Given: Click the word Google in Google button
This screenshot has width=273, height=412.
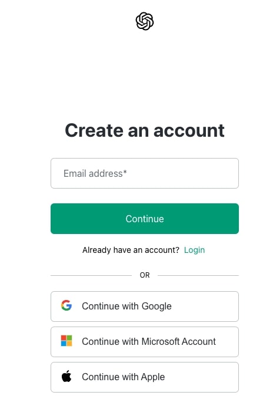Looking at the screenshot, I should point(157,306).
